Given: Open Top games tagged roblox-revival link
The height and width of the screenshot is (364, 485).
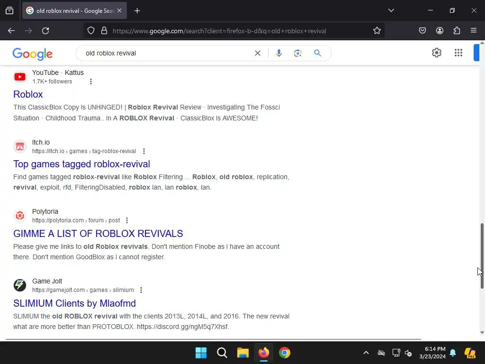Looking at the screenshot, I should [81, 164].
